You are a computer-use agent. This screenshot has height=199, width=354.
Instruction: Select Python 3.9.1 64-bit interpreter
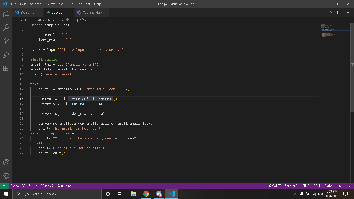coord(24,186)
